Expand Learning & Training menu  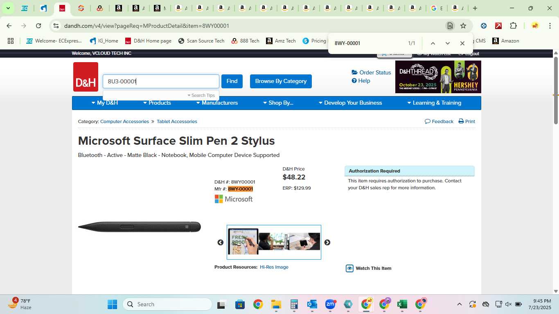click(x=434, y=103)
